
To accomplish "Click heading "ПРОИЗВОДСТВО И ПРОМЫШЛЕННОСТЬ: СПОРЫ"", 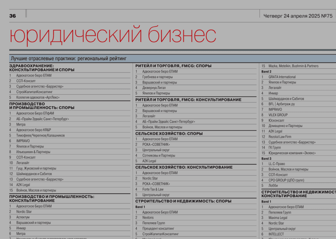I will click(x=42, y=106).
